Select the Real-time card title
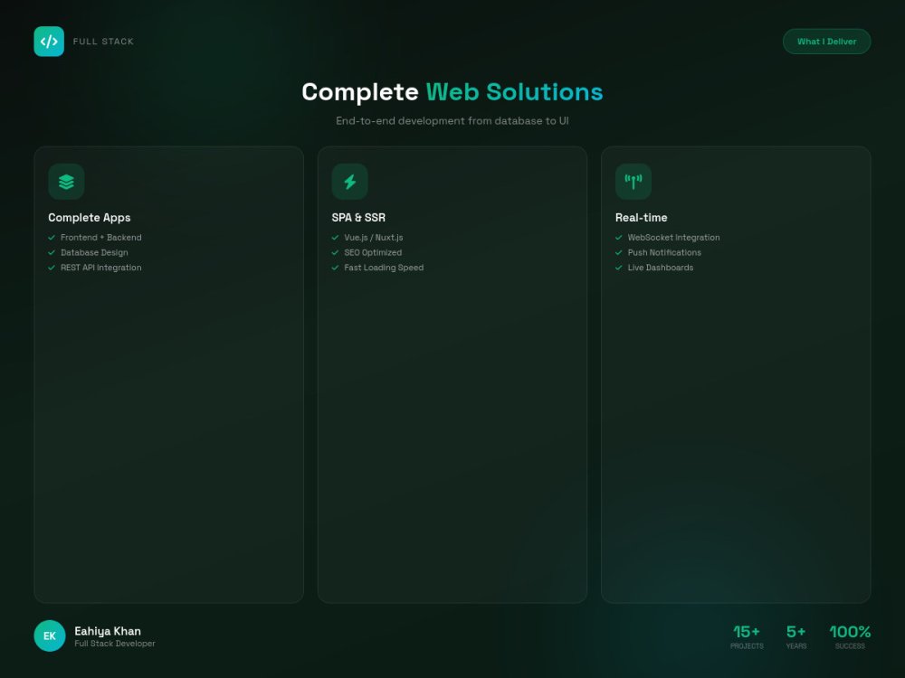The image size is (905, 678). (642, 218)
